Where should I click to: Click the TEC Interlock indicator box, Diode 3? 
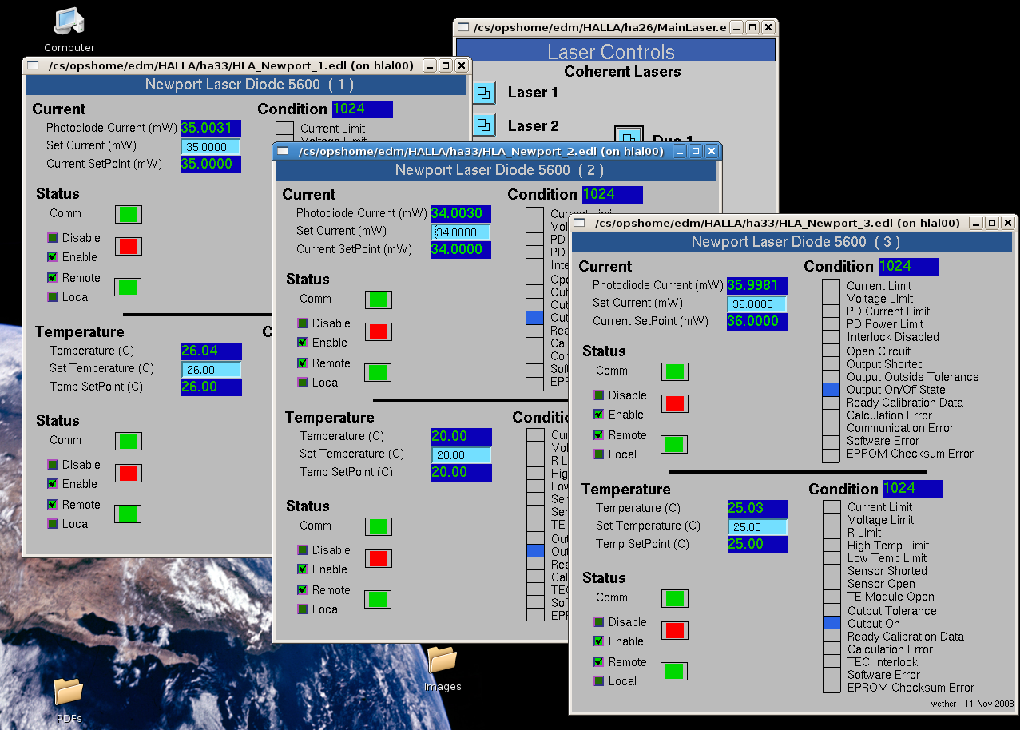point(831,662)
